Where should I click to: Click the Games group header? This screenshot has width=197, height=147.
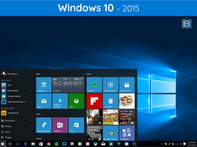pyautogui.click(x=39, y=138)
